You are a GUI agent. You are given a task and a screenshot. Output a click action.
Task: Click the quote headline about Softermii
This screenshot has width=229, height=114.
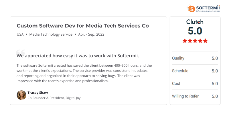[78, 56]
